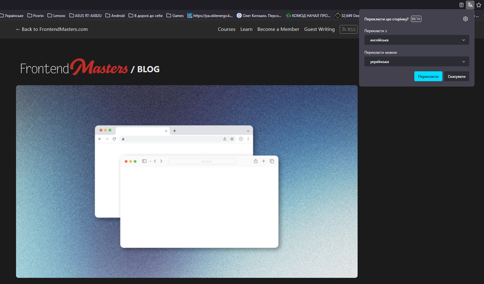Open the Android bookmarks folder
The height and width of the screenshot is (284, 484).
coord(115,15)
